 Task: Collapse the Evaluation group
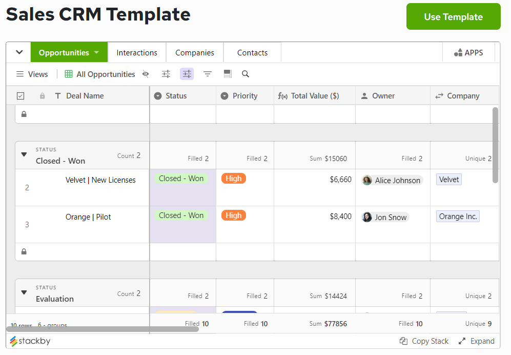pos(24,292)
